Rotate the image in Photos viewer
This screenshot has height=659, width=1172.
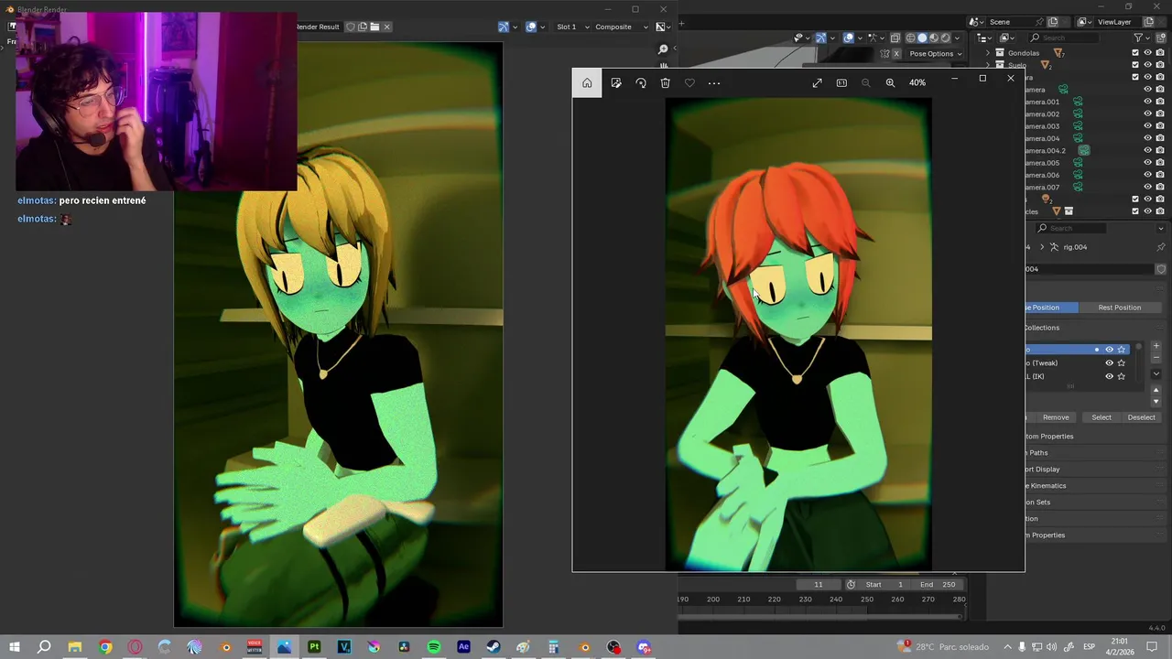click(641, 82)
